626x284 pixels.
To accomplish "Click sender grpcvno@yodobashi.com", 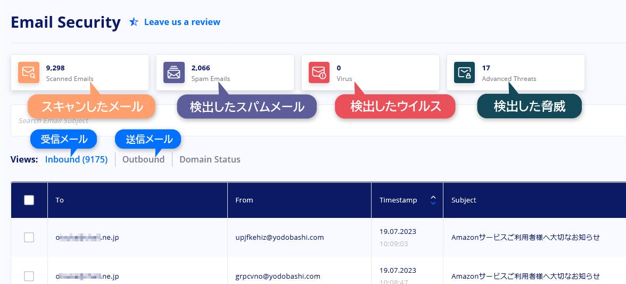I will tap(278, 276).
